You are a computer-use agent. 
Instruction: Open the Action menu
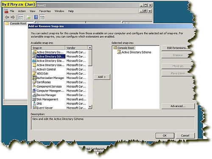click(x=22, y=11)
